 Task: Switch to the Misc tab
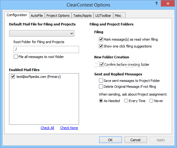tap(119, 16)
